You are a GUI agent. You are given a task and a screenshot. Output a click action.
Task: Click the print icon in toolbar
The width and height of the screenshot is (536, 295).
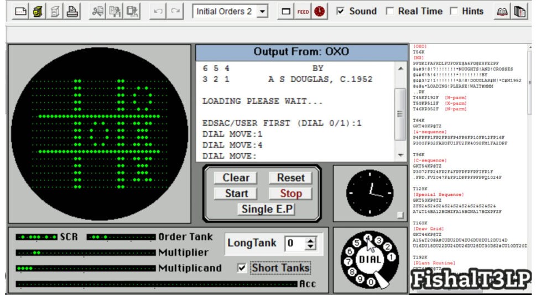click(72, 12)
